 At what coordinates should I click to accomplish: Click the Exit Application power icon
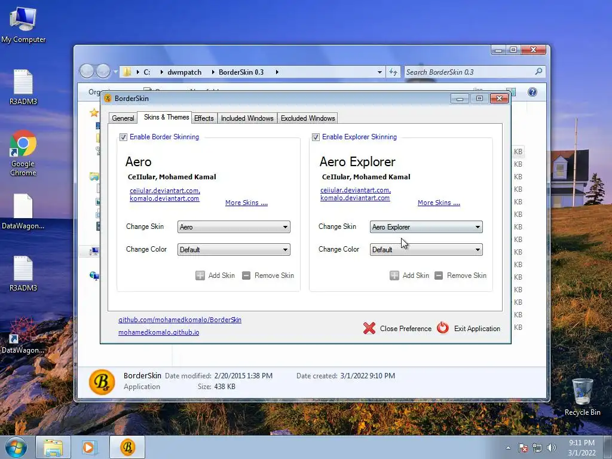click(x=443, y=328)
